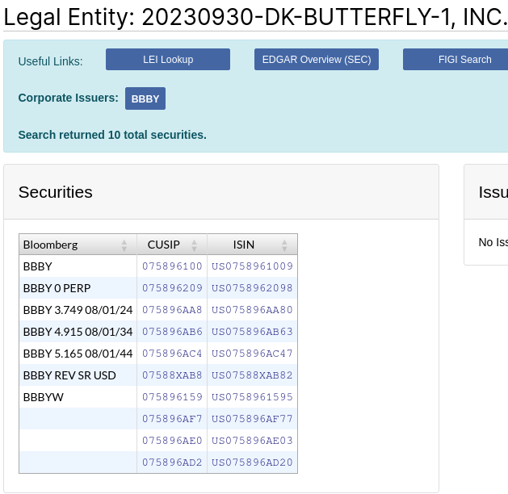Open ISIN US075896AE03 link
This screenshot has width=508, height=494.
252,441
